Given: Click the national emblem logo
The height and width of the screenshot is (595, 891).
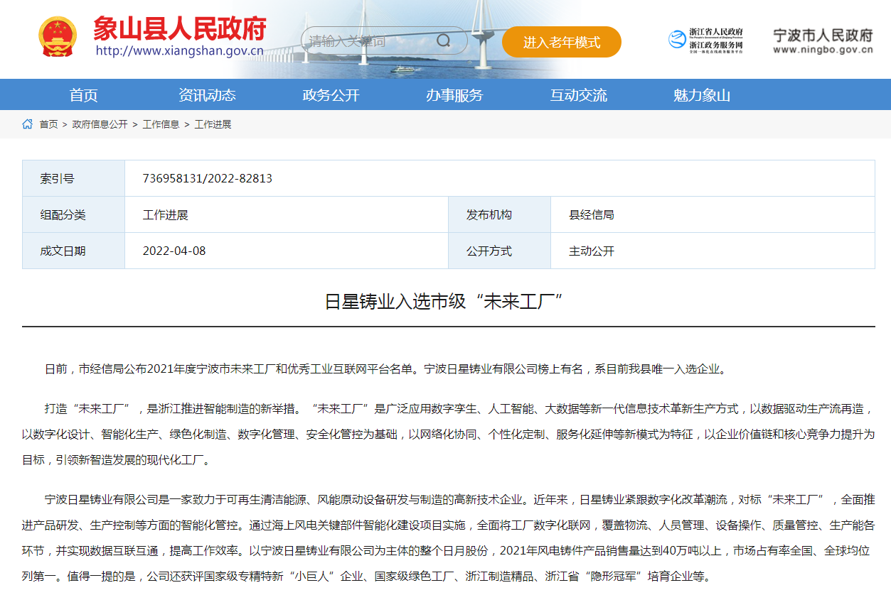Looking at the screenshot, I should pyautogui.click(x=58, y=37).
